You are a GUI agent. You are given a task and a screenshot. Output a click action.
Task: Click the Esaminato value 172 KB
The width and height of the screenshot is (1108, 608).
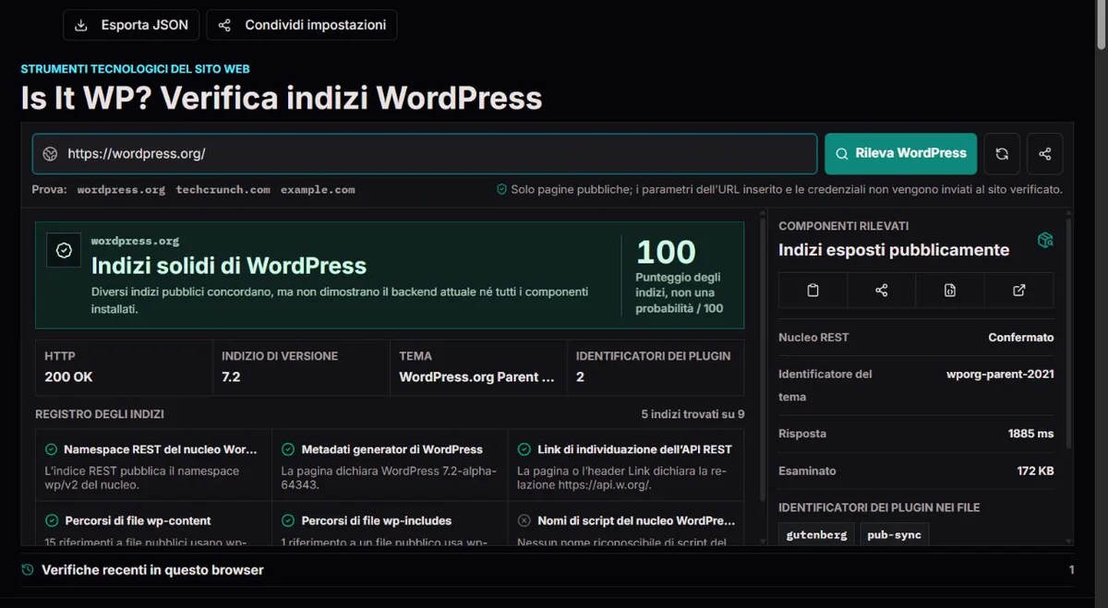(1035, 471)
